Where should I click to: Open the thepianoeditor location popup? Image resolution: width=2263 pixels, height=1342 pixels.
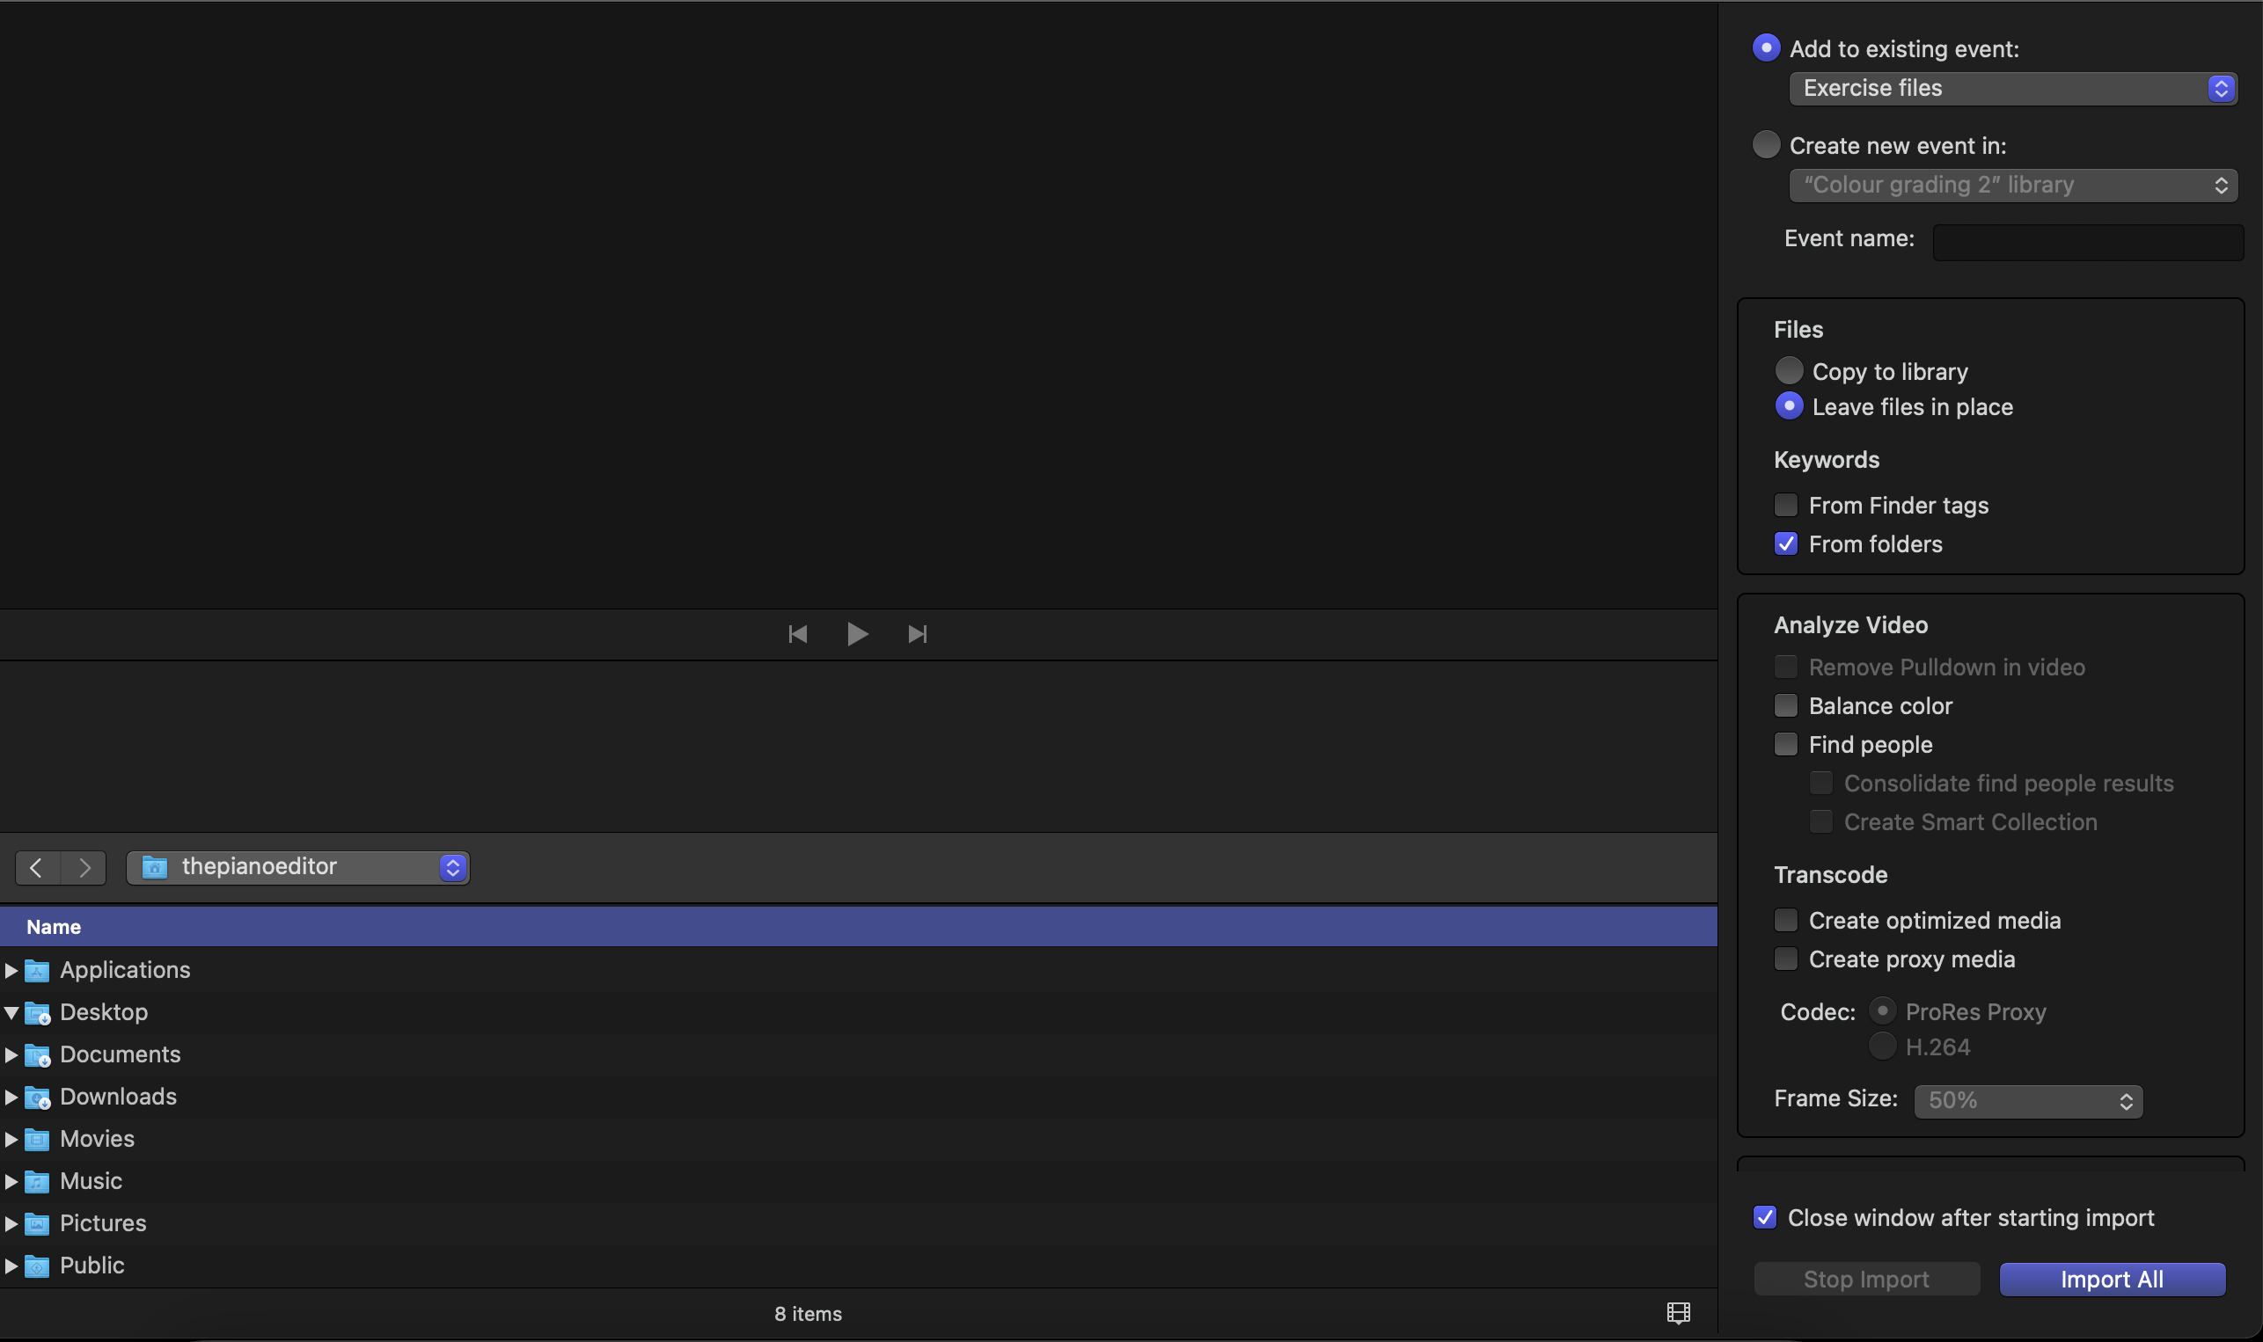click(x=297, y=867)
